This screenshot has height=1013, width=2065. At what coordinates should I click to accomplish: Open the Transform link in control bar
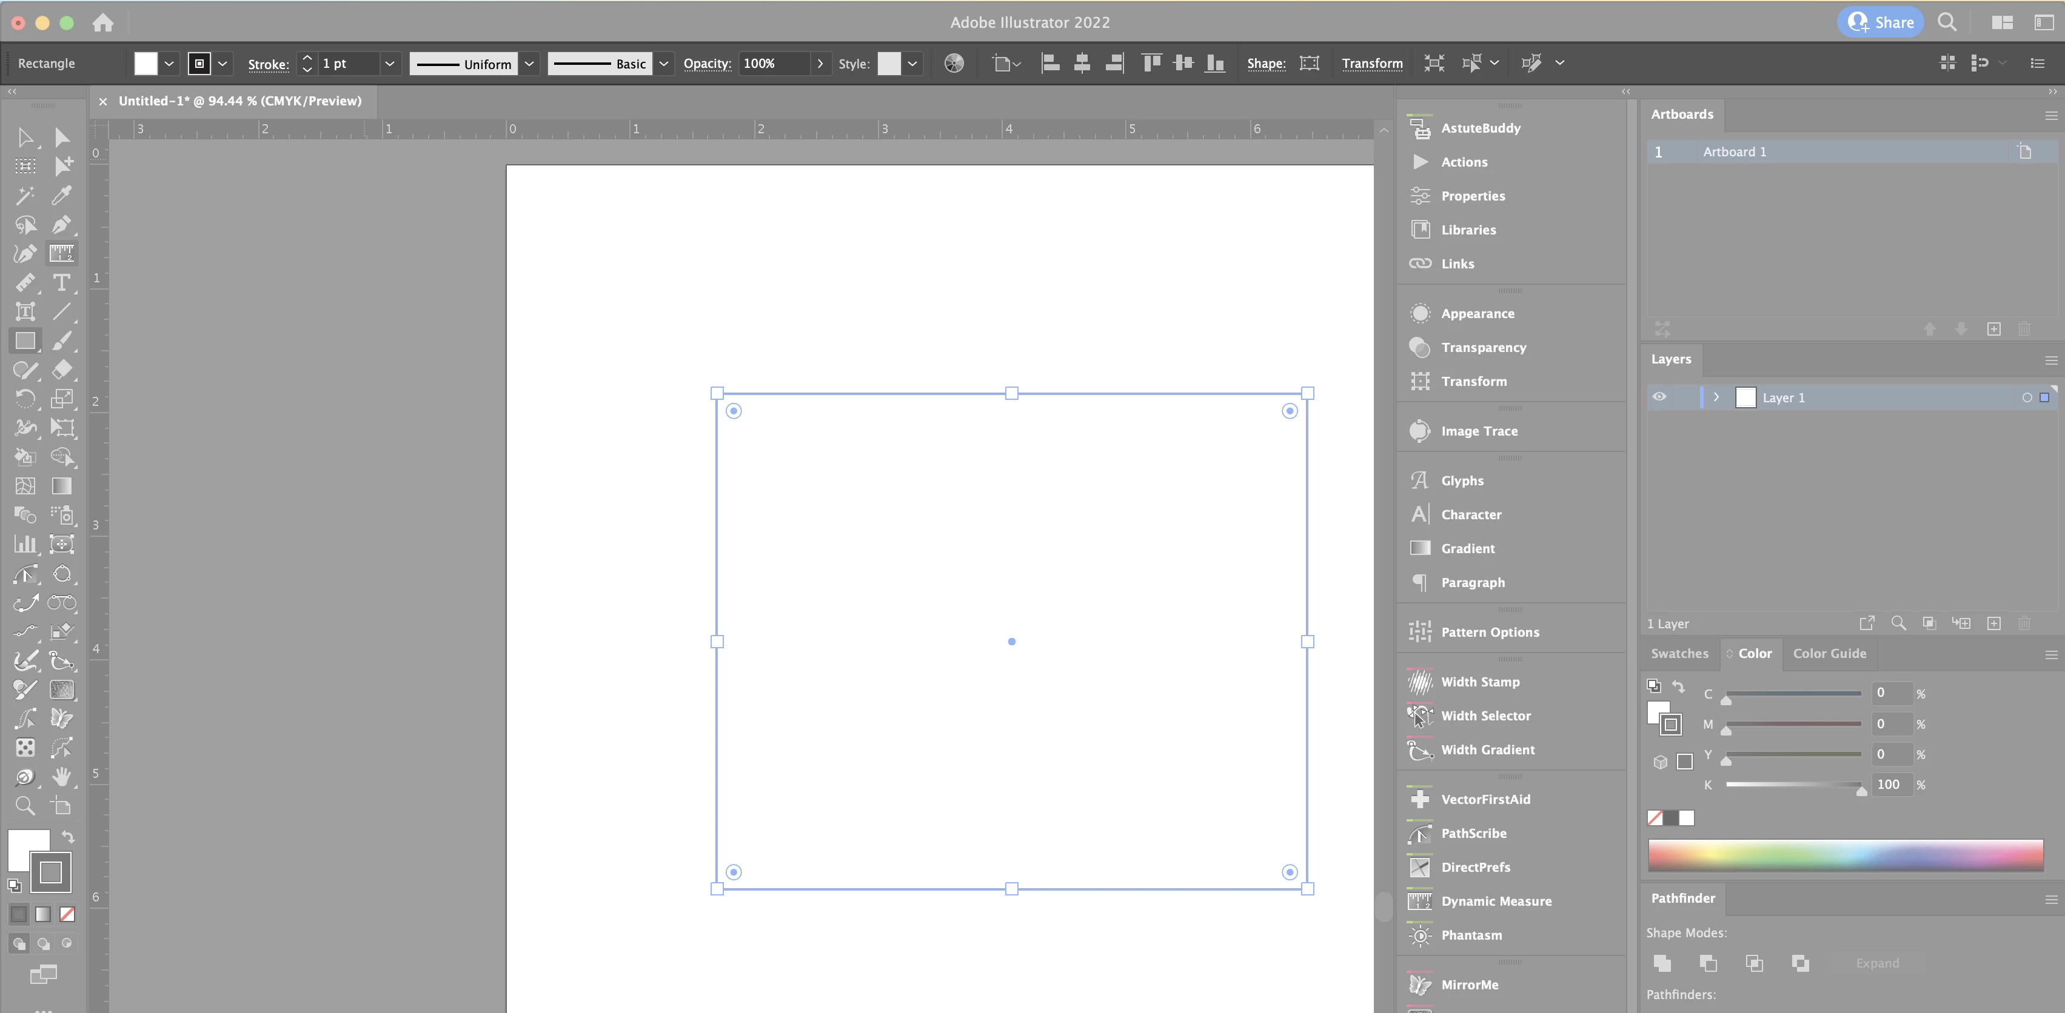(x=1371, y=63)
